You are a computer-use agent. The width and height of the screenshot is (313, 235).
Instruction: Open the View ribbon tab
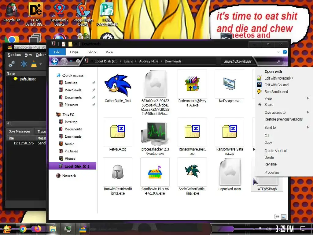(109, 52)
